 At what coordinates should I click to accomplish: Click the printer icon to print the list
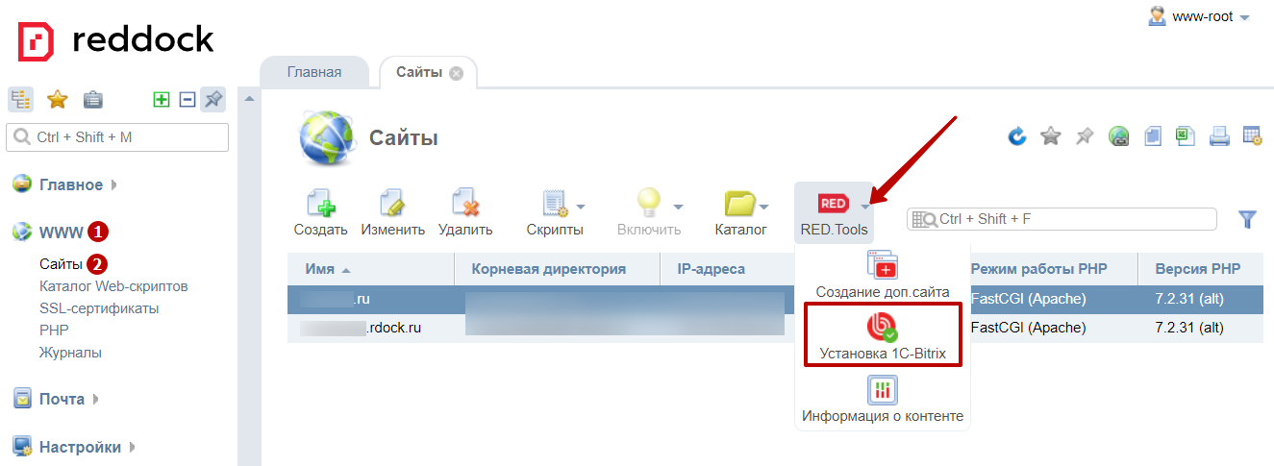click(1219, 136)
